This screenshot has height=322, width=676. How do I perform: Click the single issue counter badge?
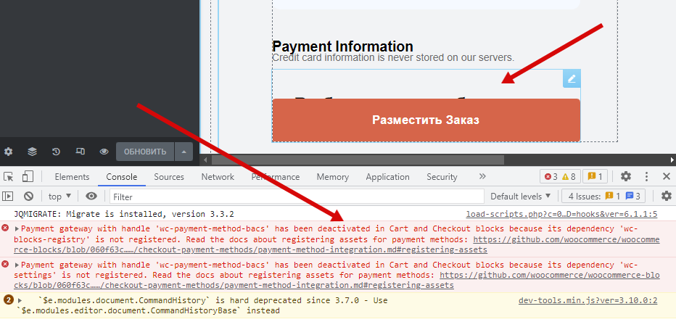[x=595, y=177]
